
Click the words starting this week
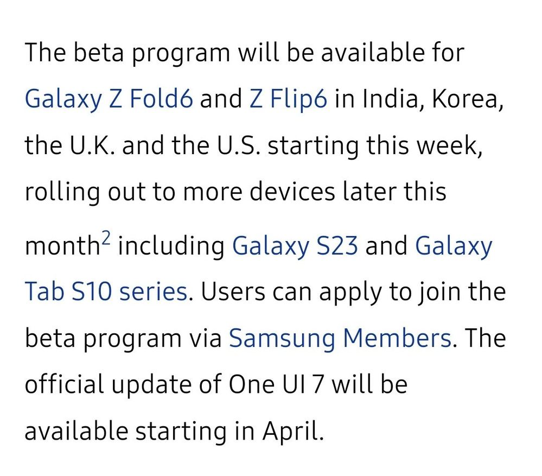(x=375, y=146)
